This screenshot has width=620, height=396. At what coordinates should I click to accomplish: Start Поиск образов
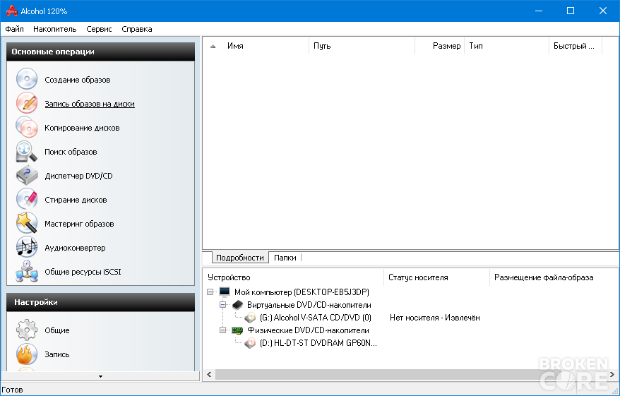tap(71, 152)
